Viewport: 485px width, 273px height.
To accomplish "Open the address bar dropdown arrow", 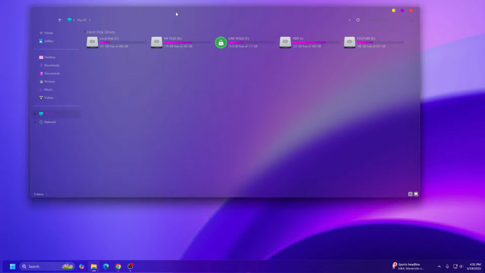I will pos(349,20).
